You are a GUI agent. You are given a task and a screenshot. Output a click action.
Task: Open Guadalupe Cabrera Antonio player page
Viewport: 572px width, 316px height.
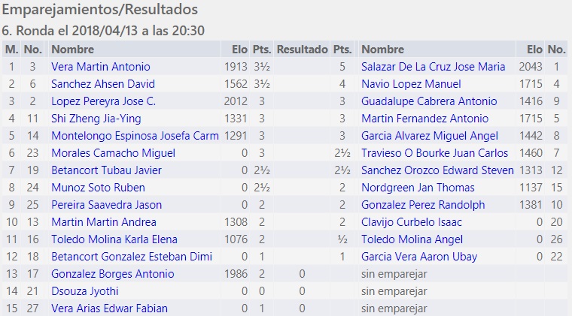pyautogui.click(x=429, y=101)
